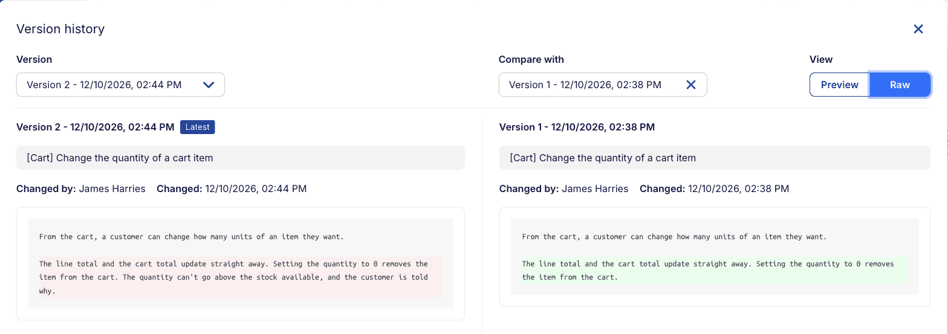Switch view to Preview
The width and height of the screenshot is (948, 334).
point(839,85)
